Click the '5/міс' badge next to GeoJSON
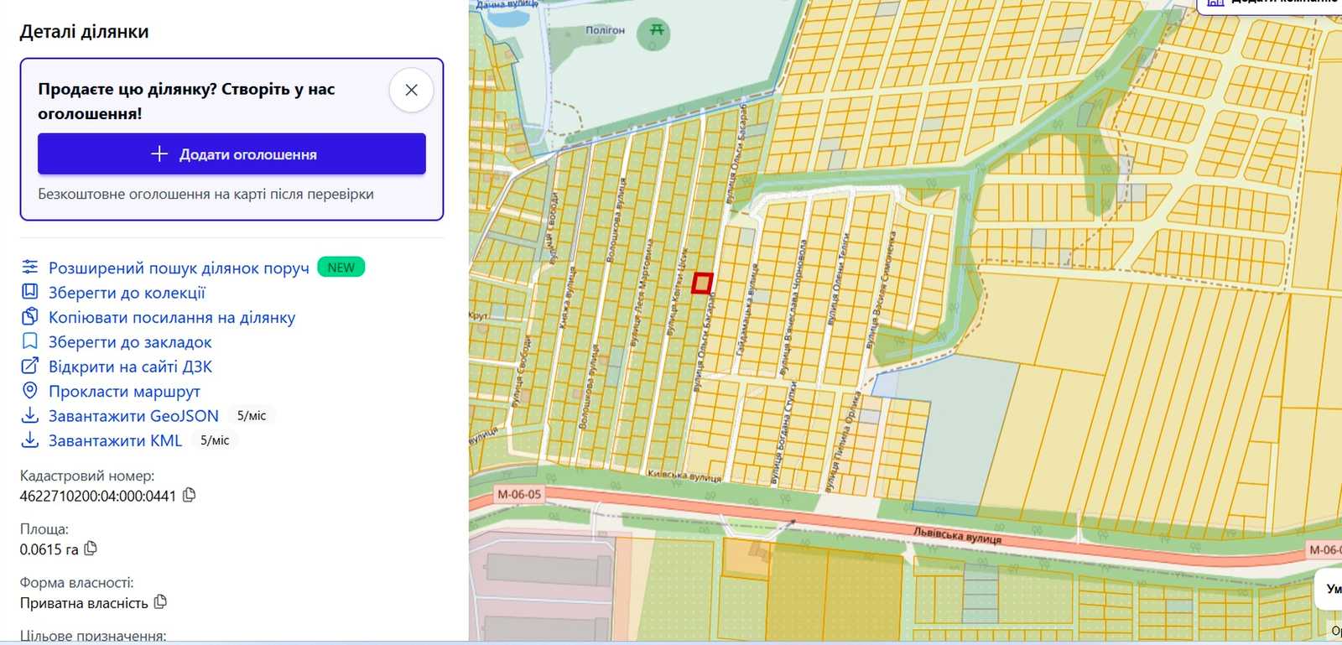Screen dimensions: 1342x645 click(x=252, y=416)
